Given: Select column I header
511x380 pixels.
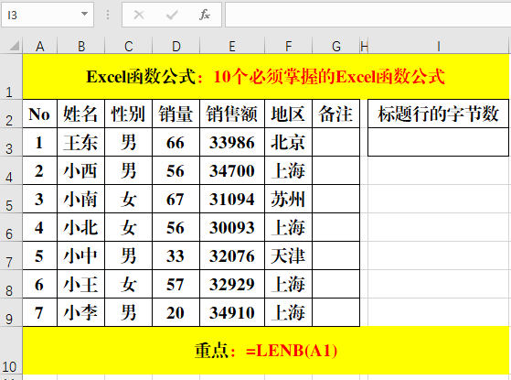Looking at the screenshot, I should [x=438, y=47].
